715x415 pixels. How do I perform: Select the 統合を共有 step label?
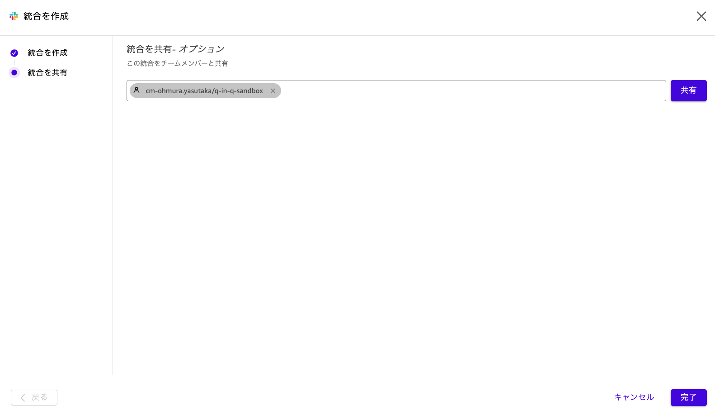[47, 73]
